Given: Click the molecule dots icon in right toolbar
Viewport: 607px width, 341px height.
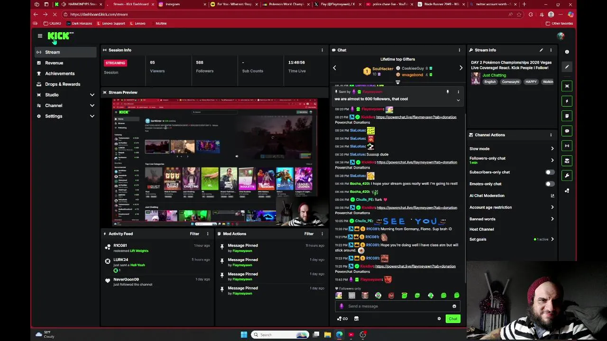Looking at the screenshot, I should click(567, 190).
